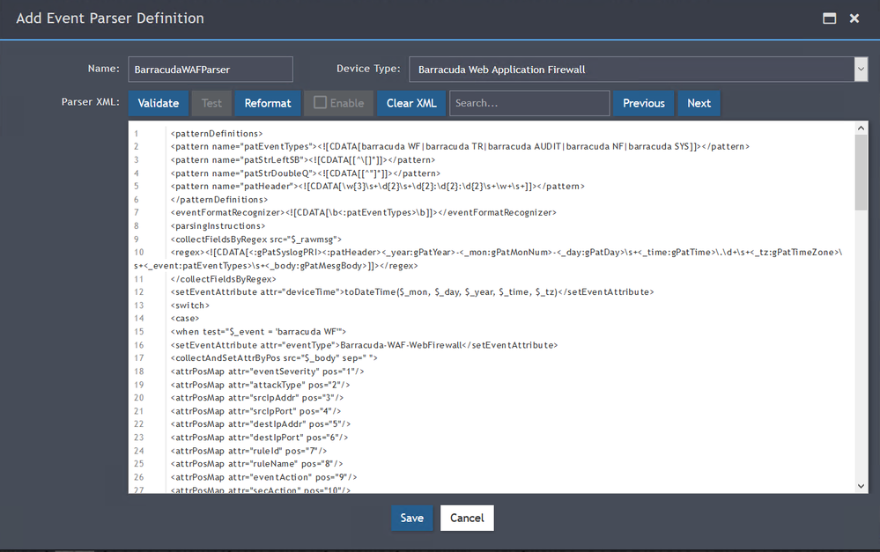Place cursor on the patStrLeftSB pattern line

pyautogui.click(x=302, y=160)
